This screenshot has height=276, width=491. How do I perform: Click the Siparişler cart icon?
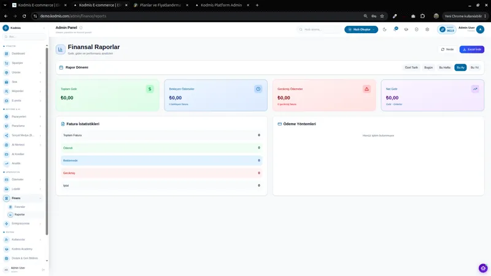(x=6, y=63)
